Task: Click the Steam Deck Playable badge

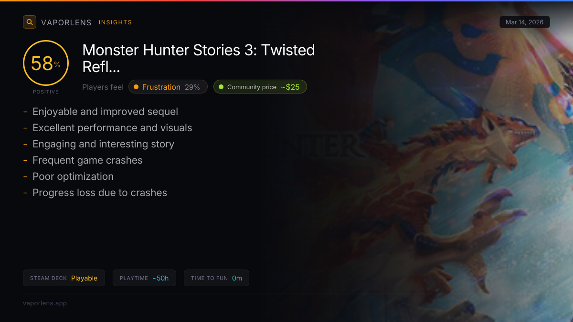Action: click(64, 278)
